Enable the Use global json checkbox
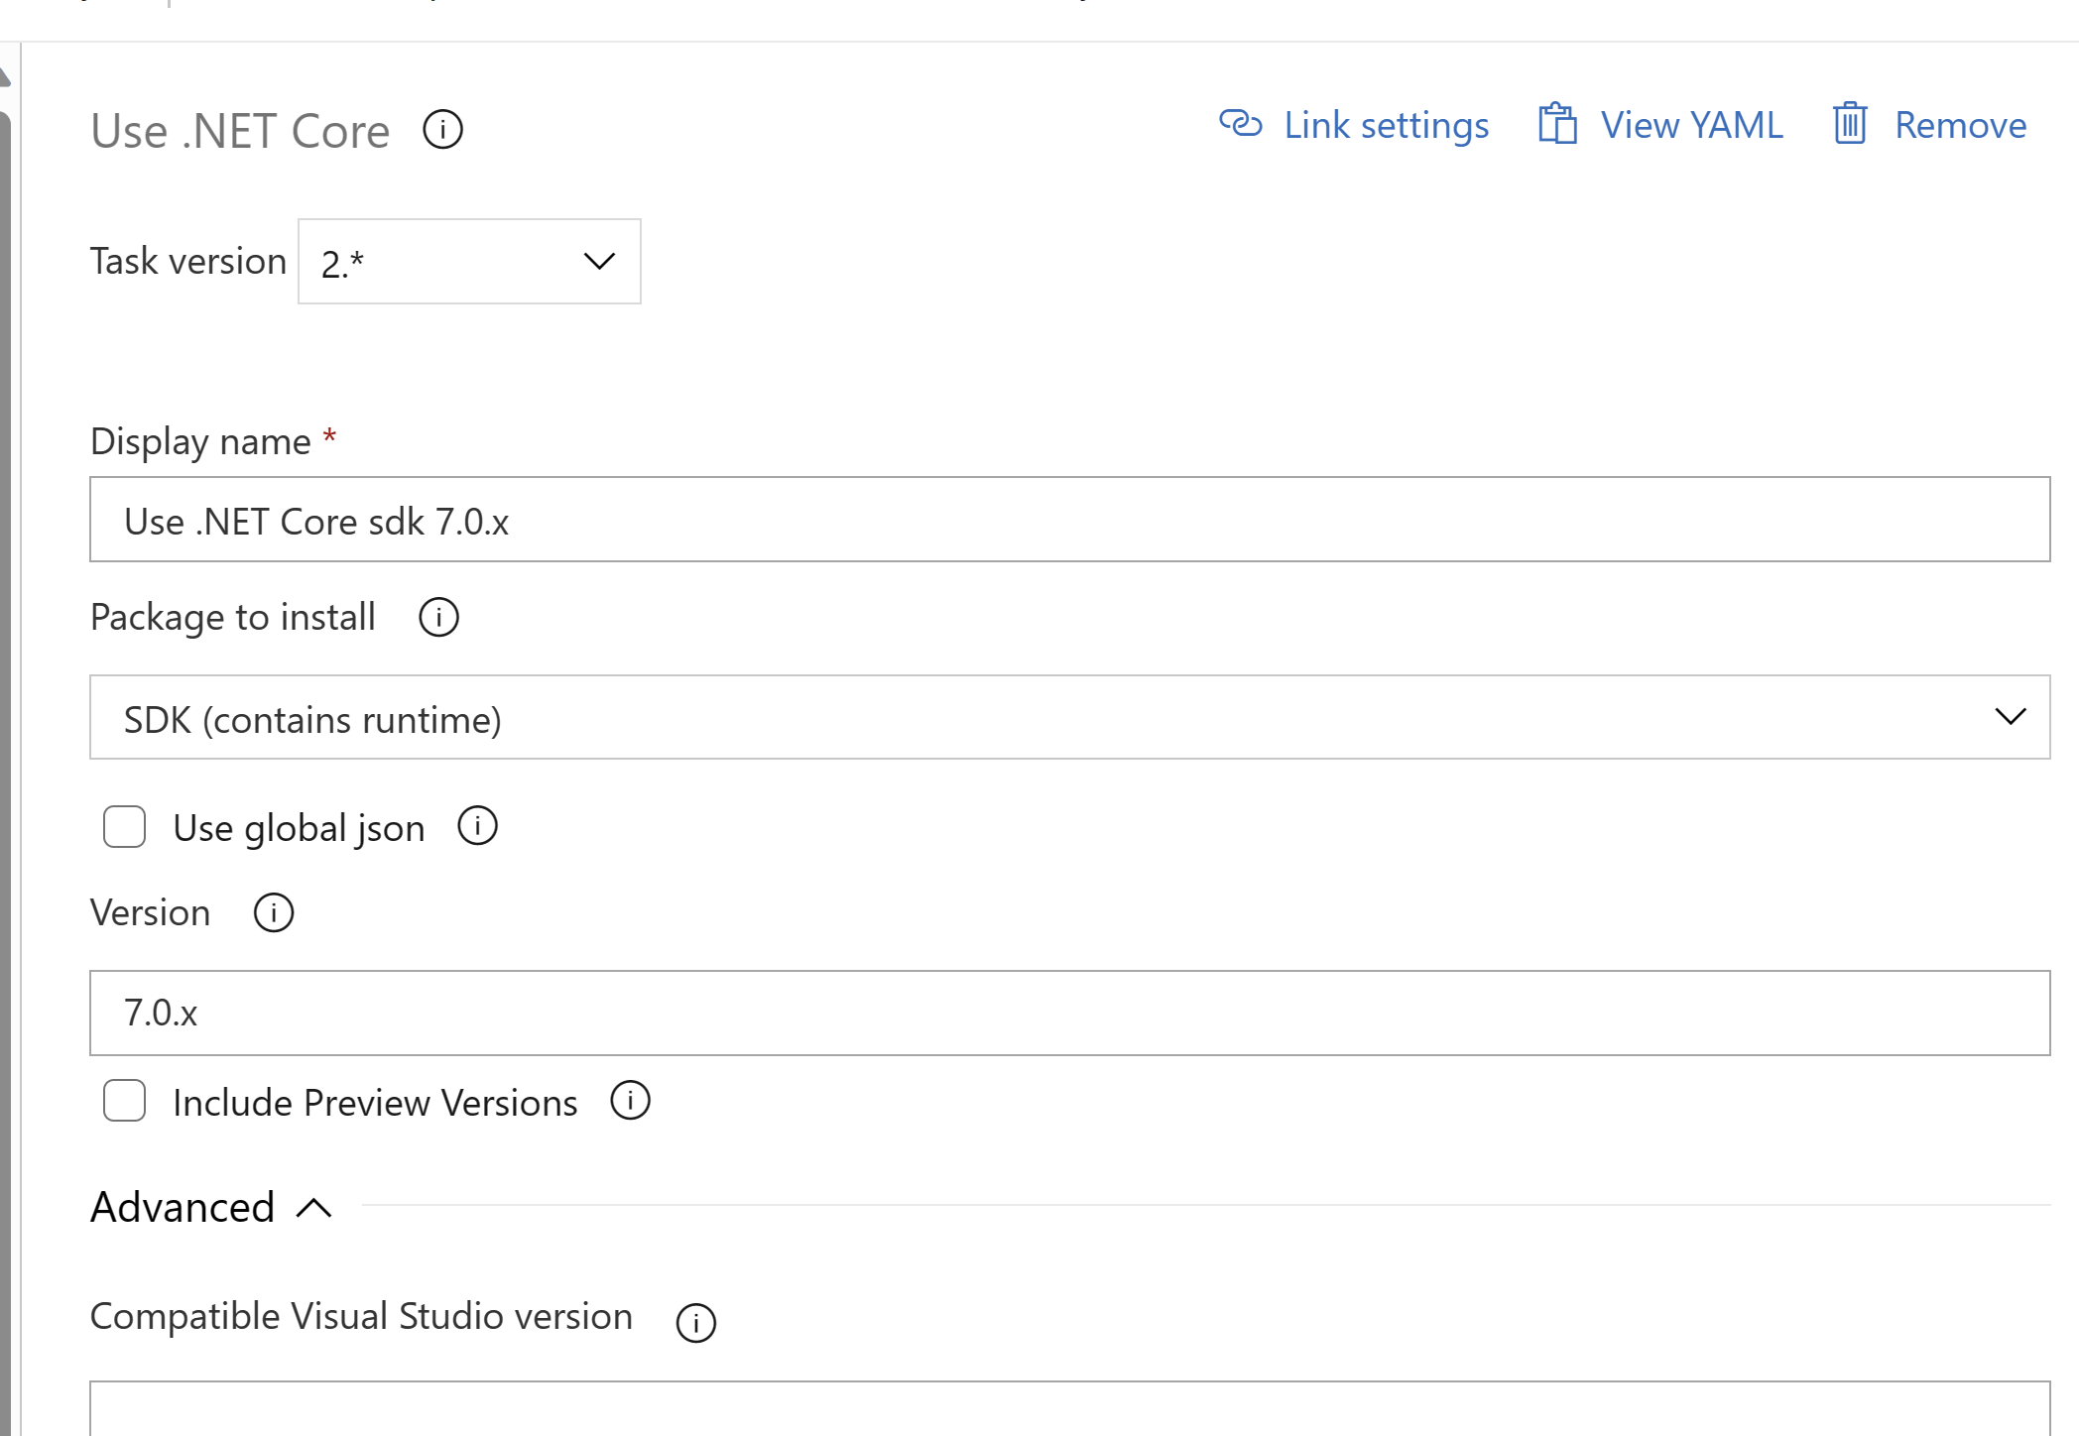The image size is (2079, 1436). click(x=125, y=826)
